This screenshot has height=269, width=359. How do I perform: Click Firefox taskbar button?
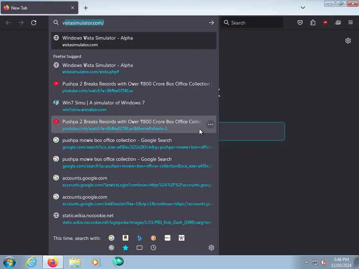(53, 262)
